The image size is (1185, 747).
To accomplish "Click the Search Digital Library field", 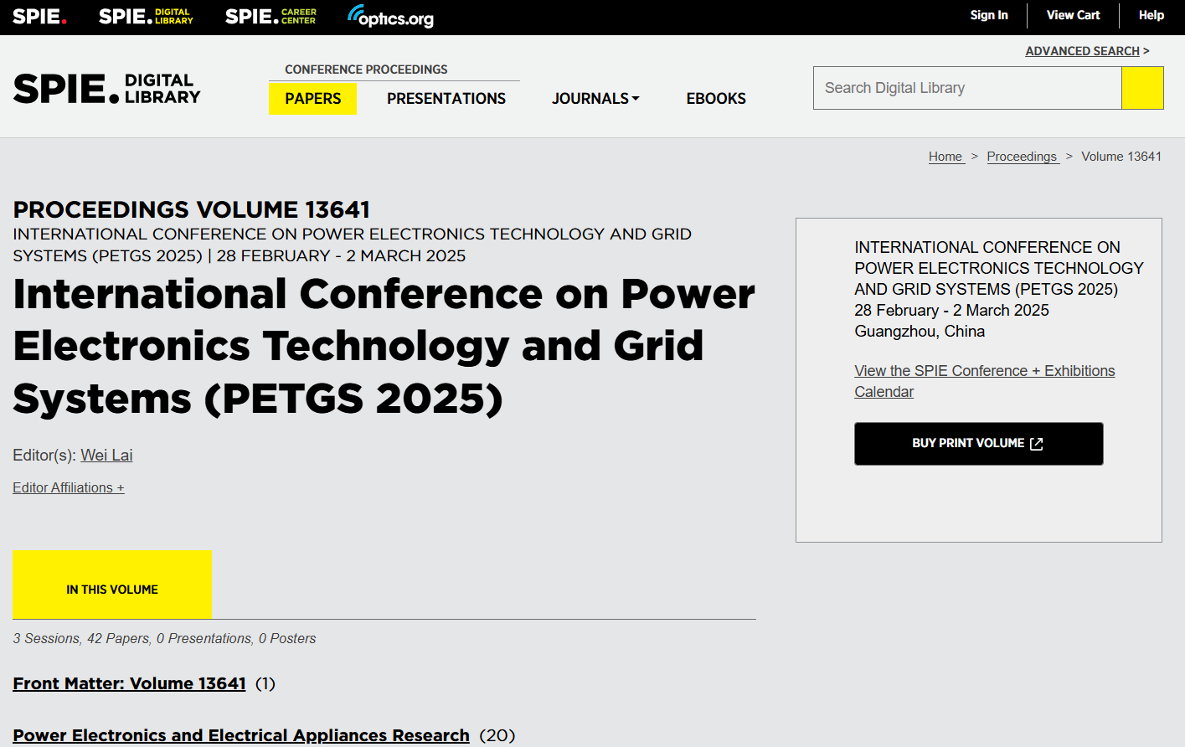I will click(967, 88).
